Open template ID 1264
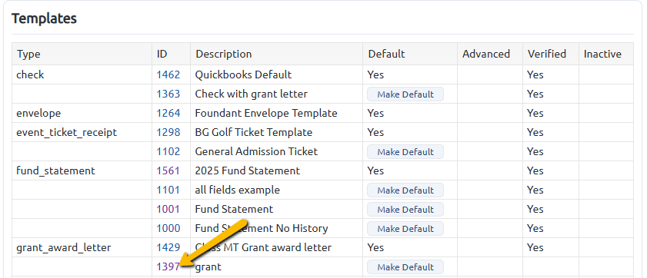This screenshot has width=647, height=278. [168, 113]
